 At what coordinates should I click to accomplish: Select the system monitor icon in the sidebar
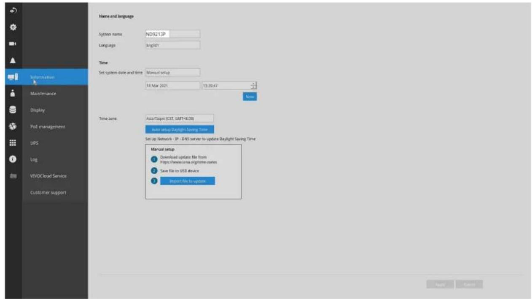(13, 77)
